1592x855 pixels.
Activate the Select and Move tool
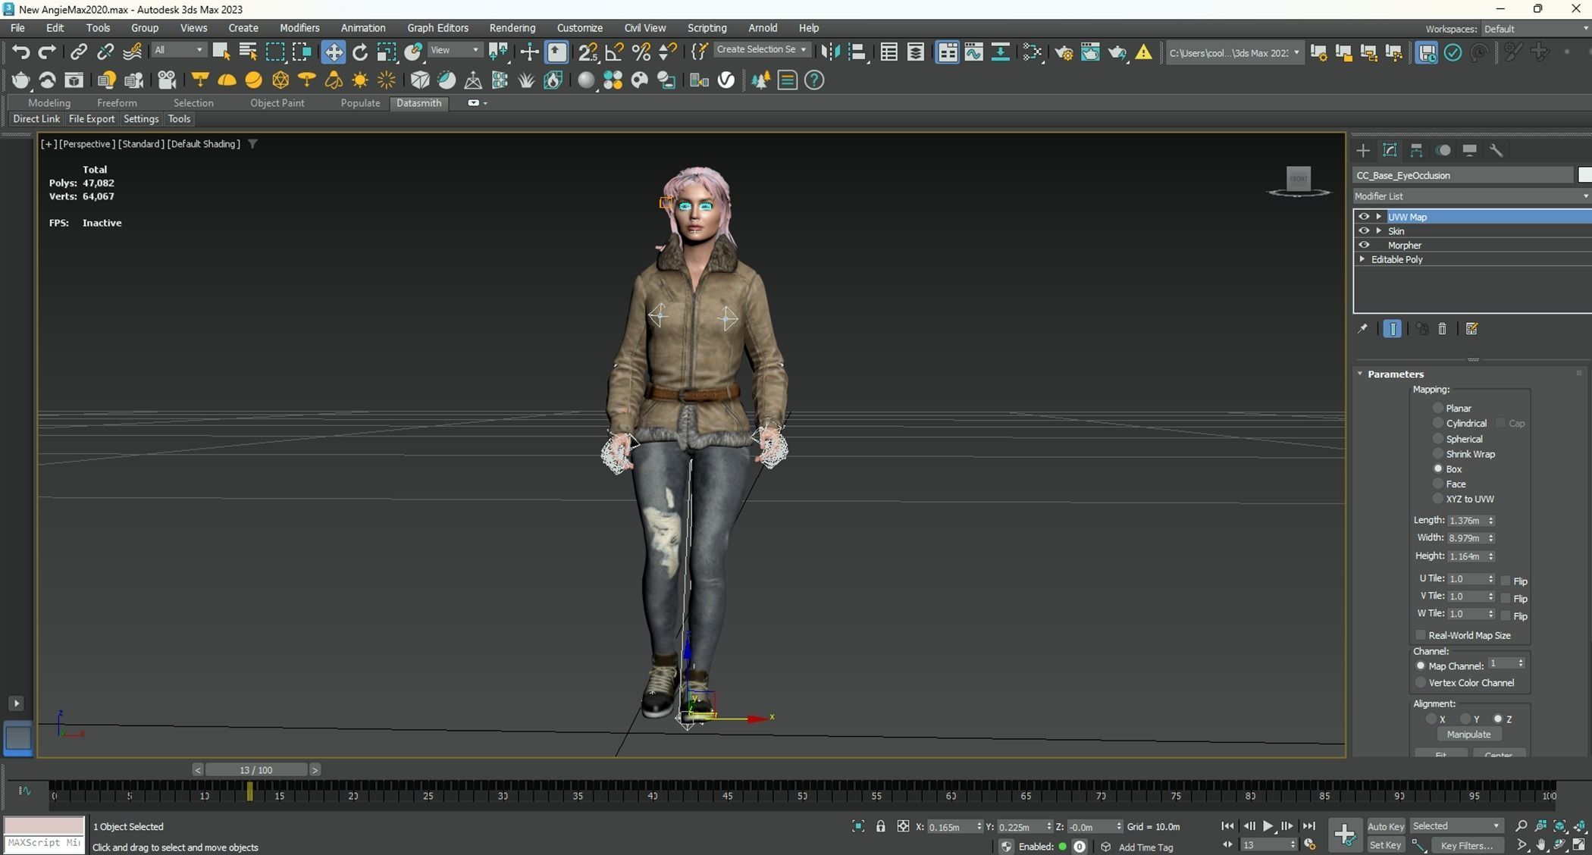tap(333, 52)
